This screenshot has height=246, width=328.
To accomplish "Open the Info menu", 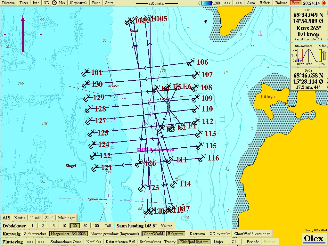I will point(36,3).
